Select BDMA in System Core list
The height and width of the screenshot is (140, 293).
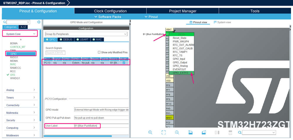(14, 43)
